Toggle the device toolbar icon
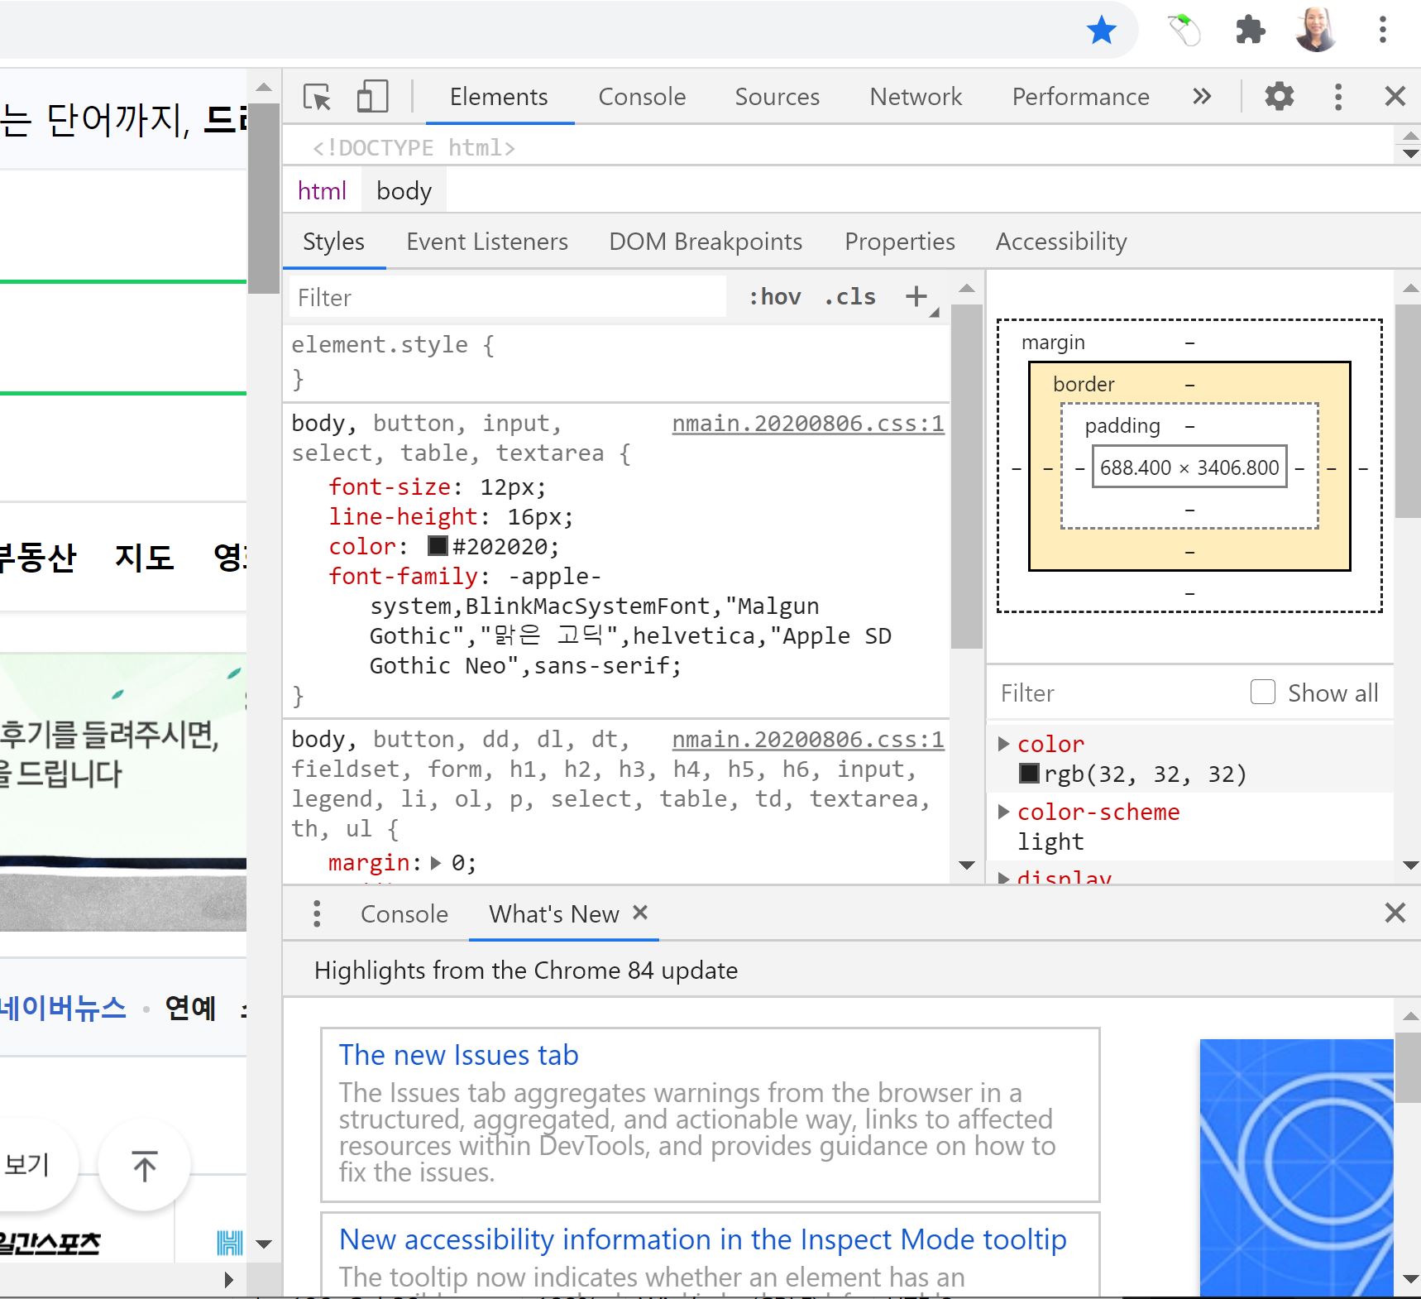The image size is (1421, 1299). (372, 97)
